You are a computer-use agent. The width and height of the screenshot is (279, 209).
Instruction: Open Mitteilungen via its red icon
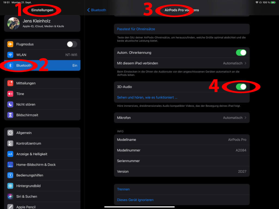(x=10, y=83)
